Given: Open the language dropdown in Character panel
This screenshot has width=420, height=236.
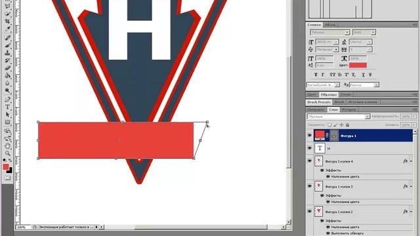Looking at the screenshot, I should coord(337,85).
